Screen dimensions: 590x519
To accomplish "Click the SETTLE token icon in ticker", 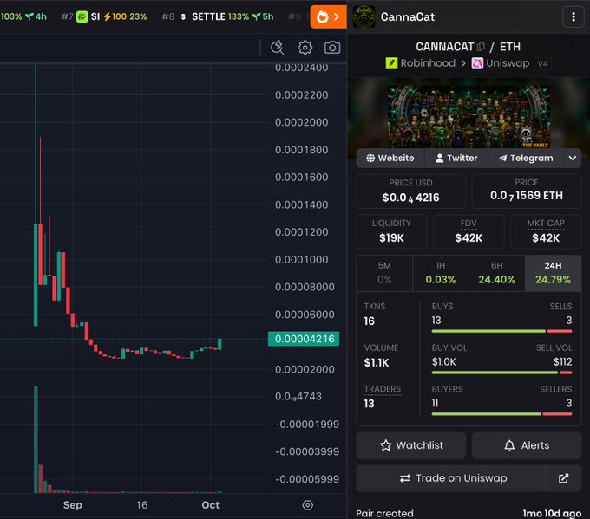I will pyautogui.click(x=183, y=17).
